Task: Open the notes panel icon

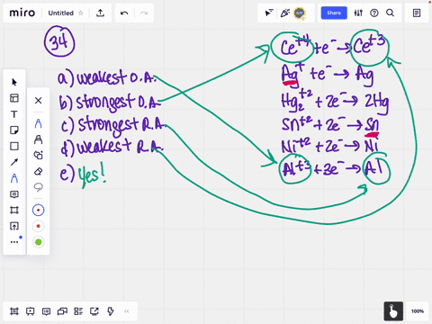Action: pos(417,13)
